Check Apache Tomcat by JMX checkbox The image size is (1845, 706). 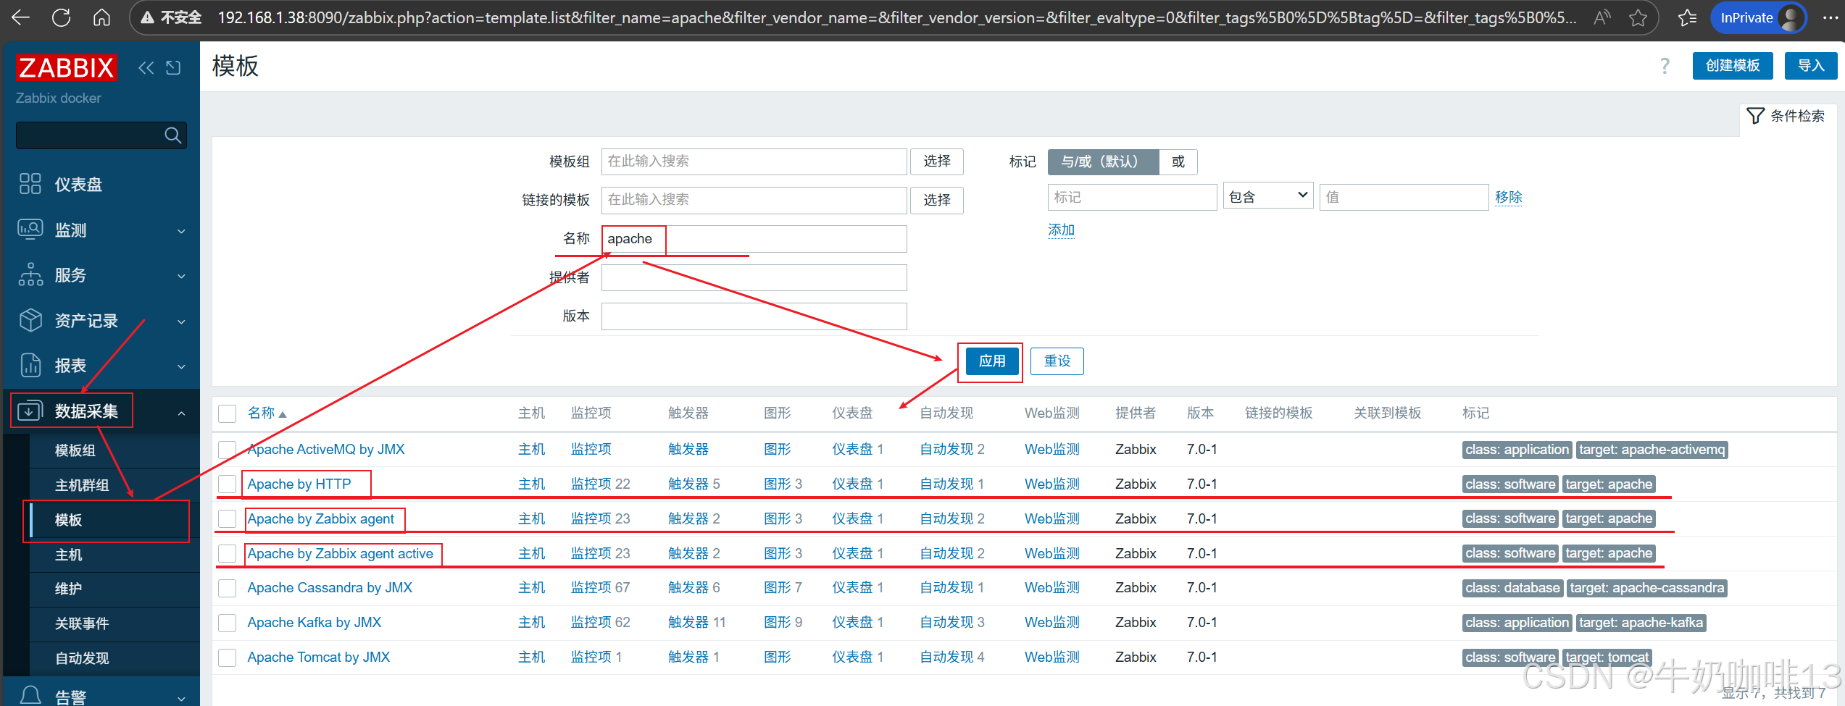[x=228, y=657]
